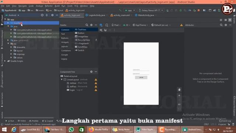Open Attributes panel settings gear
This screenshot has width=236, height=133.
coord(226,25)
